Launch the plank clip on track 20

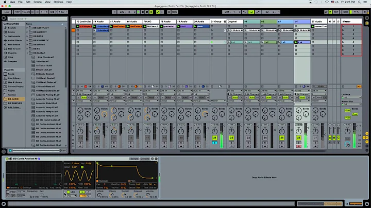[195, 26]
